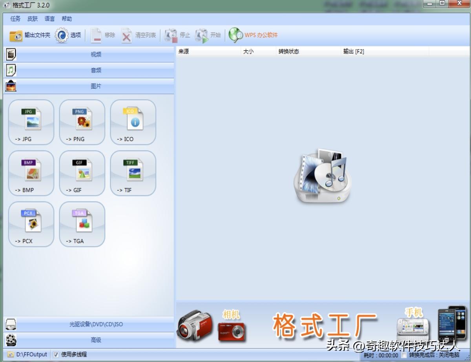Open the TIF converter

tap(133, 173)
